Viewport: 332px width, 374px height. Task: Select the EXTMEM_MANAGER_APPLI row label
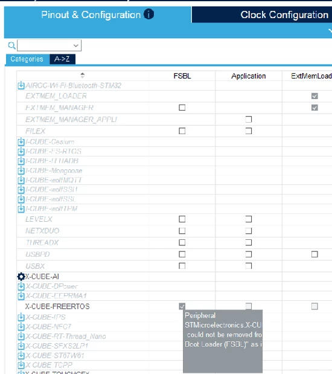[71, 119]
